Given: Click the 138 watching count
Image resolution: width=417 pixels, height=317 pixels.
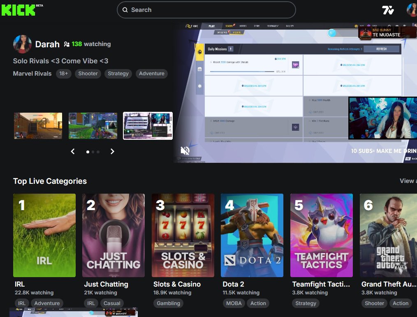Looking at the screenshot, I should (x=91, y=44).
